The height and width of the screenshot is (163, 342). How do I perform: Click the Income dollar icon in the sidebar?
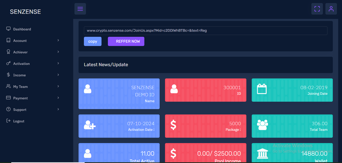[8, 75]
